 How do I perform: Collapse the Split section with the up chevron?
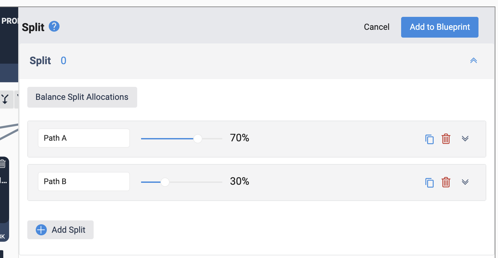(x=474, y=61)
